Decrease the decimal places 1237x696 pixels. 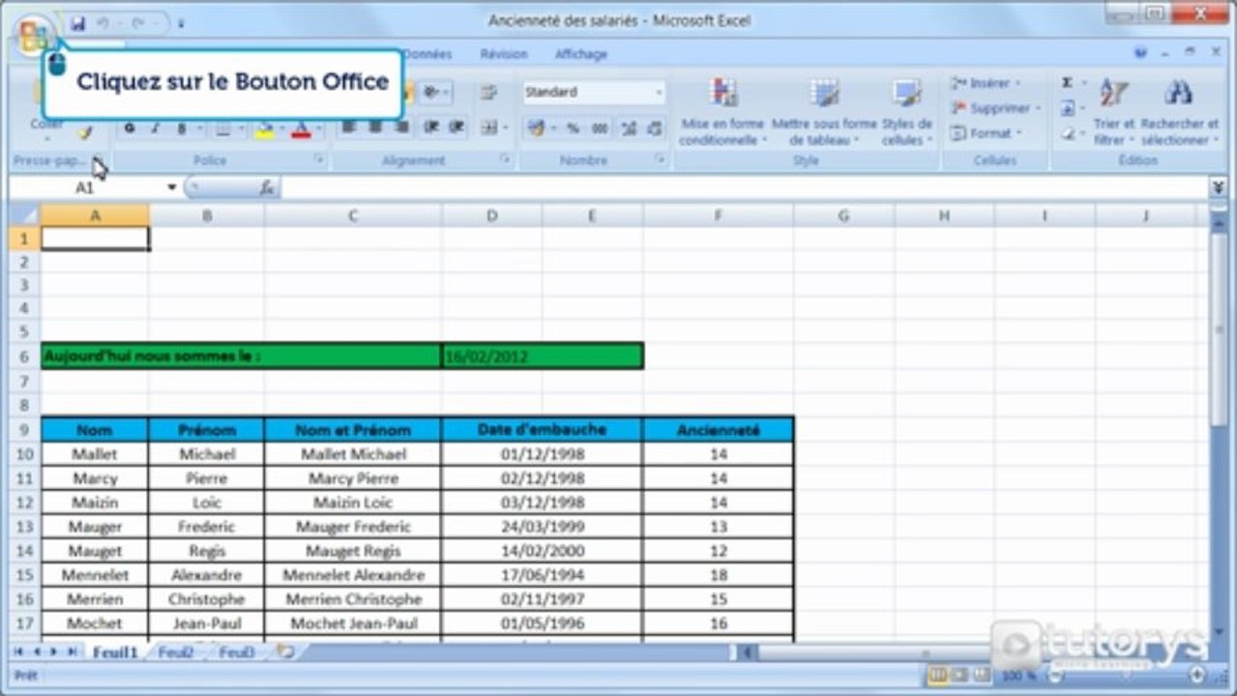655,128
